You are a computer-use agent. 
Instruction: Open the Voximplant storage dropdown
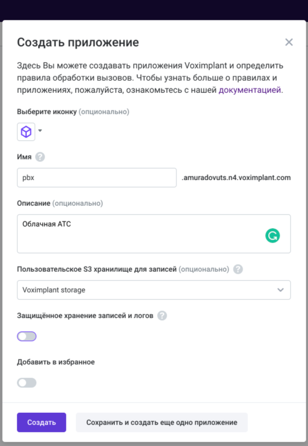[154, 290]
